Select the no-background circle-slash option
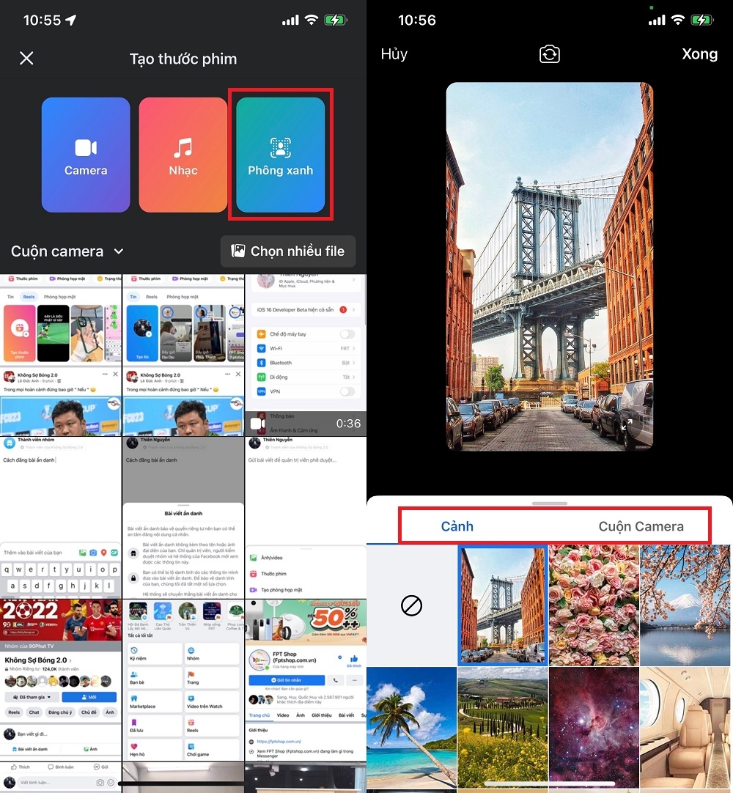This screenshot has width=733, height=793. (411, 605)
